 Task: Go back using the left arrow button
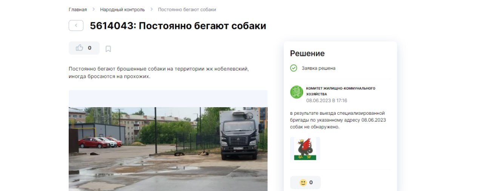pos(76,26)
